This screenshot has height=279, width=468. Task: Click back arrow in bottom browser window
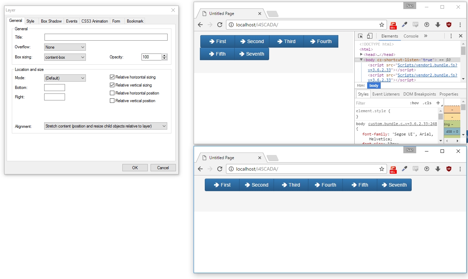[200, 169]
